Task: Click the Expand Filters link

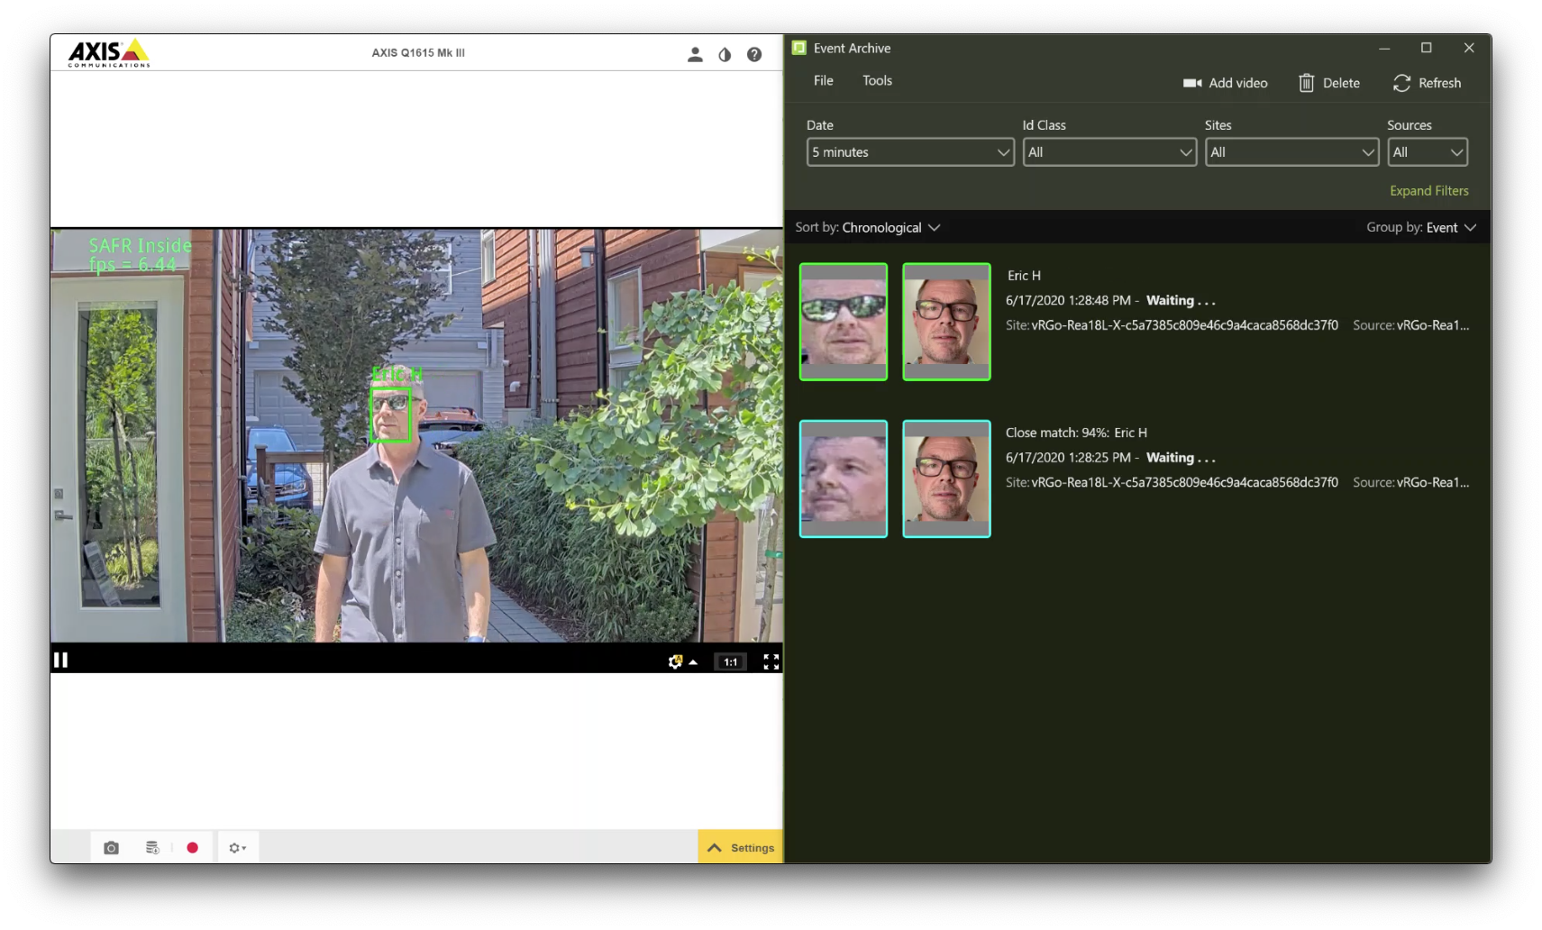Action: pos(1428,190)
